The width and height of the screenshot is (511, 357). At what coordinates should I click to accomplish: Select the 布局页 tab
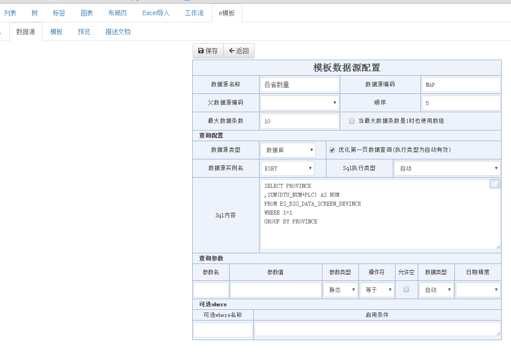(x=117, y=13)
